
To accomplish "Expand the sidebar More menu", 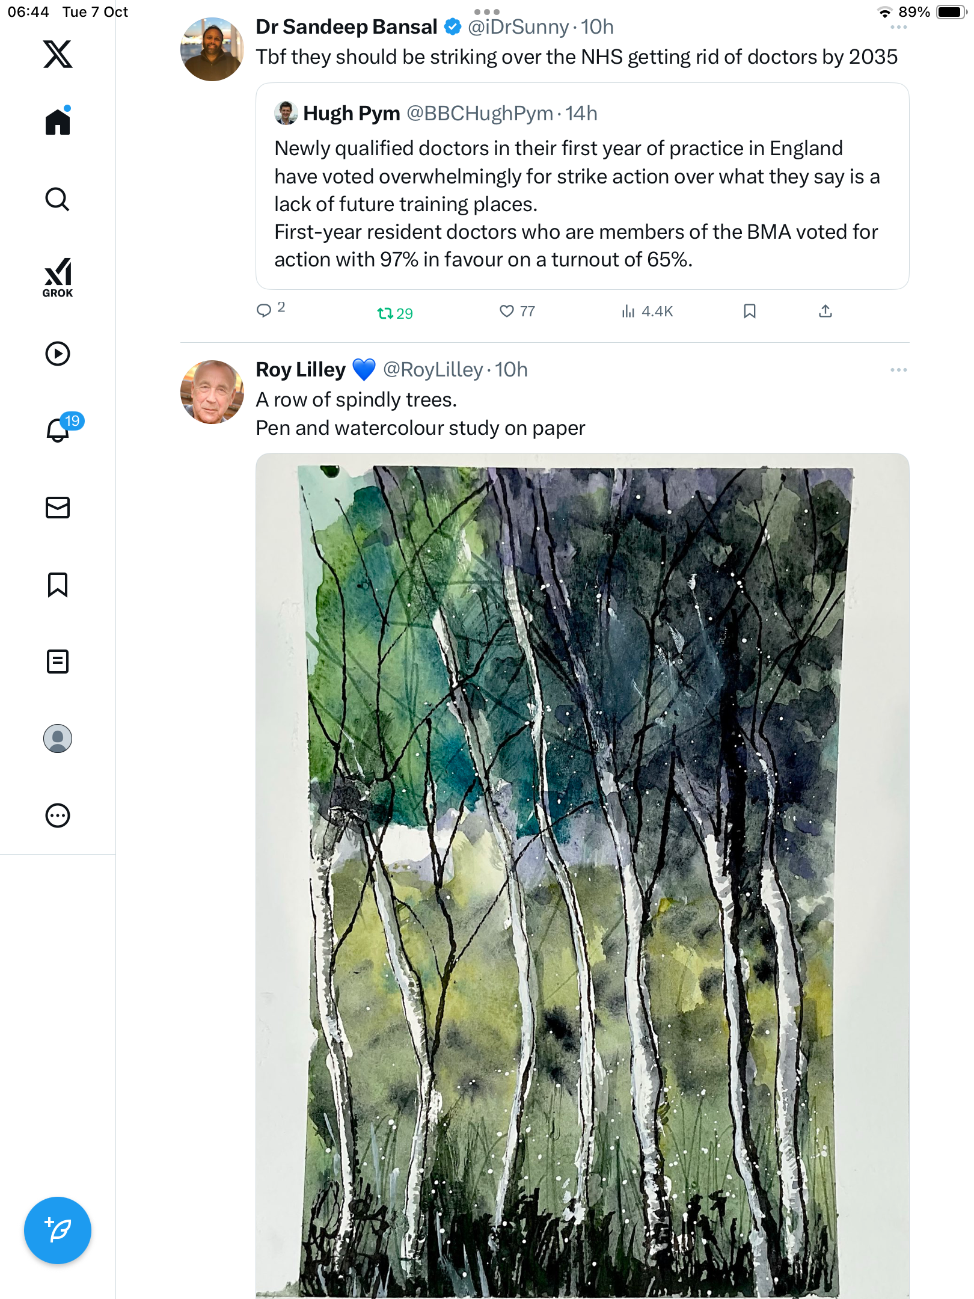I will tap(58, 815).
